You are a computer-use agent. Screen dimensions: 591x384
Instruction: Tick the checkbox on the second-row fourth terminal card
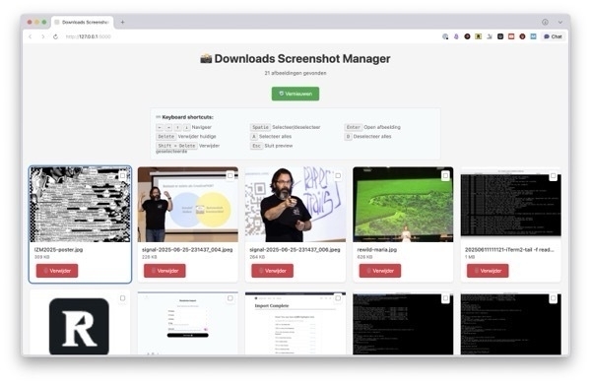[445, 298]
